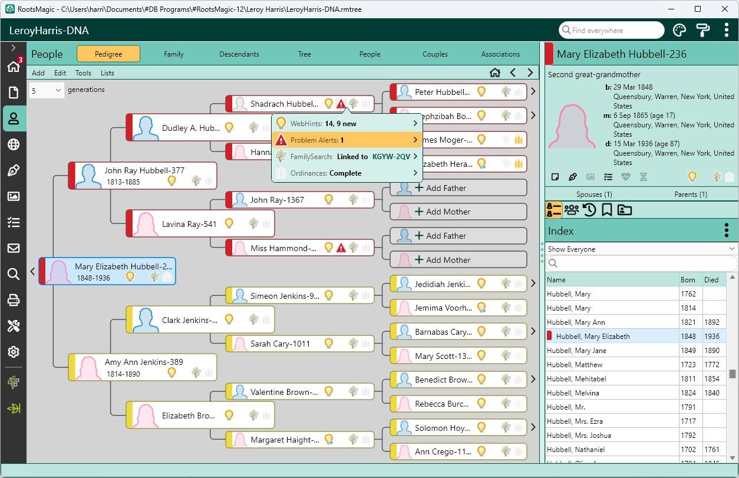Click the Parents (1) button
Viewport: 739px width, 478px height.
(x=690, y=195)
